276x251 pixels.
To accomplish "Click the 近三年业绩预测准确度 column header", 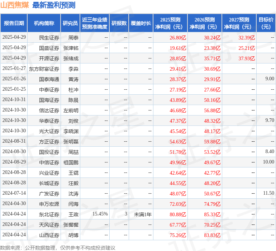I will point(95,23).
